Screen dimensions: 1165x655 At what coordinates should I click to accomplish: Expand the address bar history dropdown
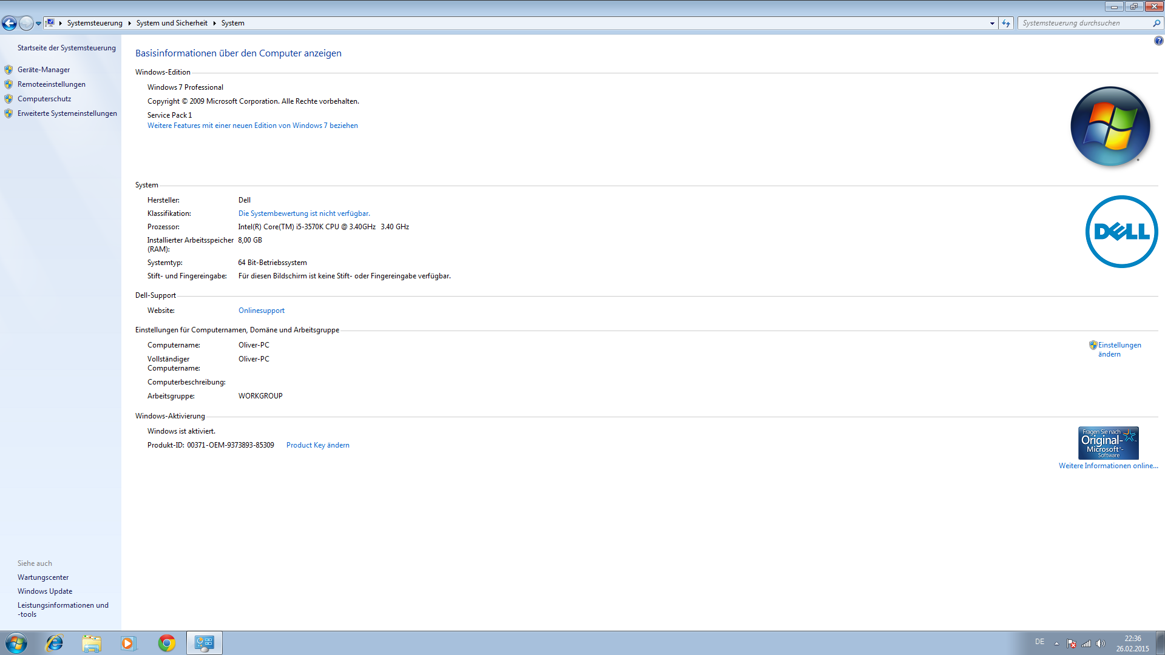[992, 23]
